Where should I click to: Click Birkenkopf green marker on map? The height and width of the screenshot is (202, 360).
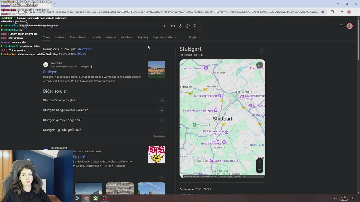click(194, 125)
